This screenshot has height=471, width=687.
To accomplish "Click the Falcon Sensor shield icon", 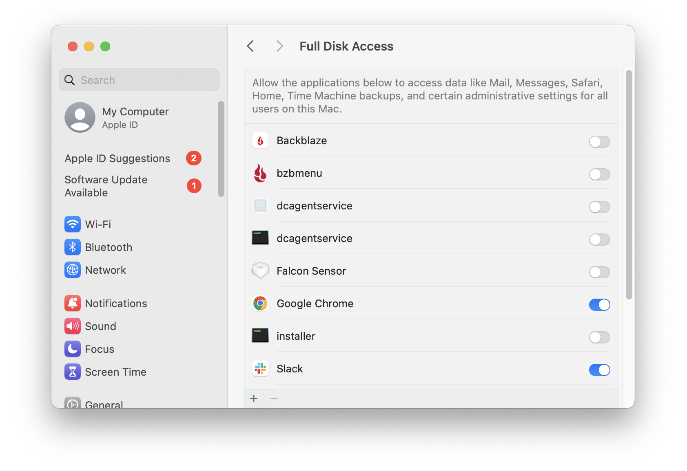I will 260,271.
